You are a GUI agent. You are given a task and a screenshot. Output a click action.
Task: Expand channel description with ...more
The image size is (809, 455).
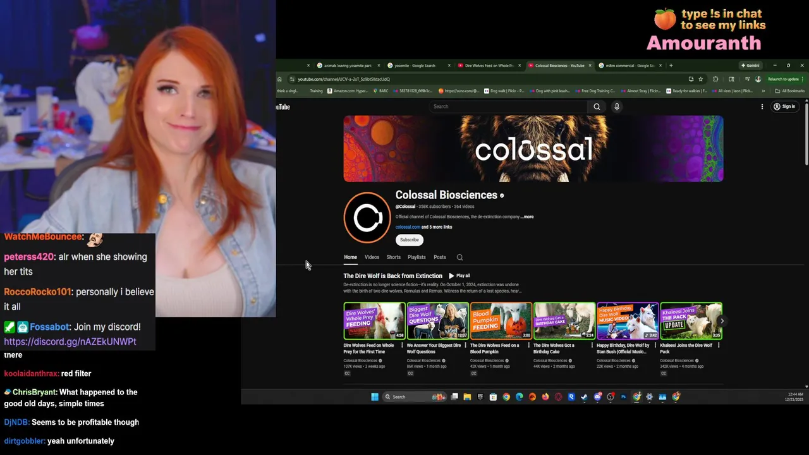click(x=527, y=217)
